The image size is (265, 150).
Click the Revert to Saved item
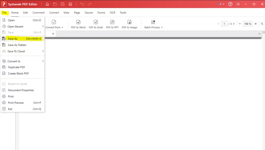pyautogui.click(x=22, y=84)
